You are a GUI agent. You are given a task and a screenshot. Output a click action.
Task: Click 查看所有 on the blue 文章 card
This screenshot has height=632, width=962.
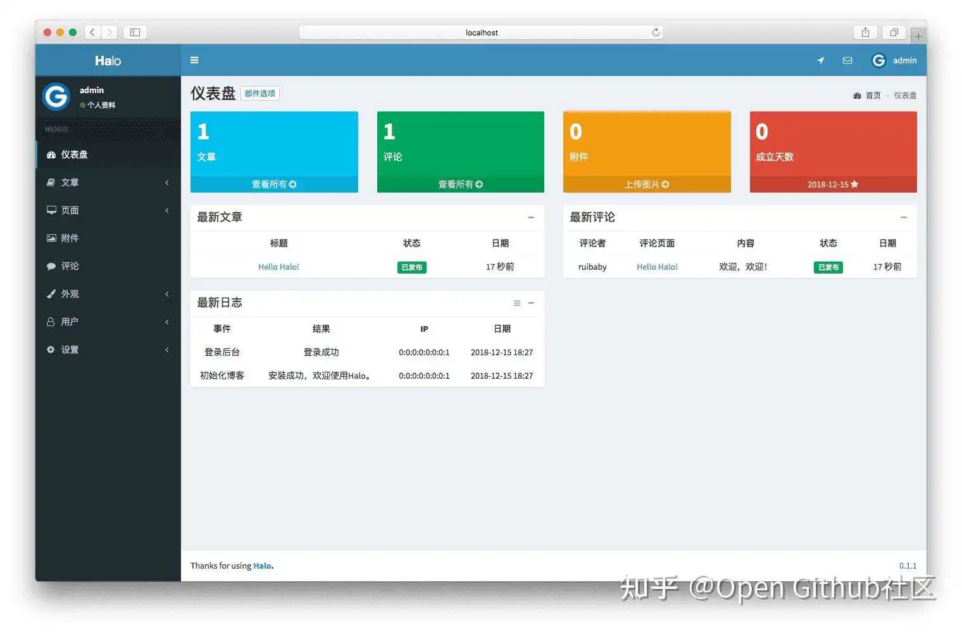(x=274, y=184)
